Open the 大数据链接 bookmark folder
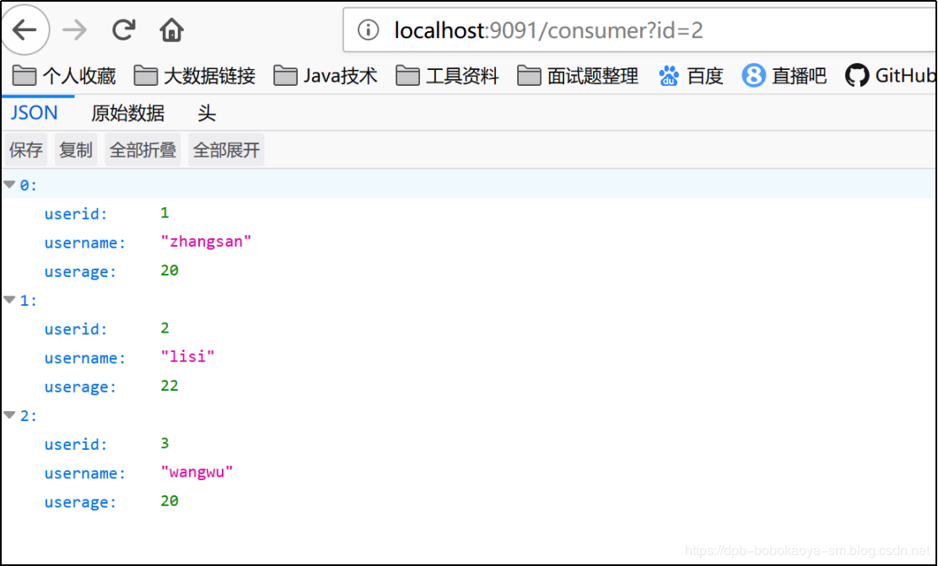 [194, 76]
